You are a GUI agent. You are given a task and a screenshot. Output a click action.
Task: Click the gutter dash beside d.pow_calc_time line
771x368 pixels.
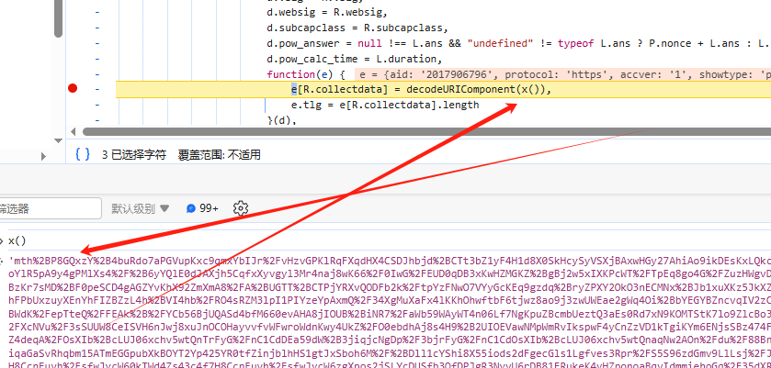(x=97, y=59)
